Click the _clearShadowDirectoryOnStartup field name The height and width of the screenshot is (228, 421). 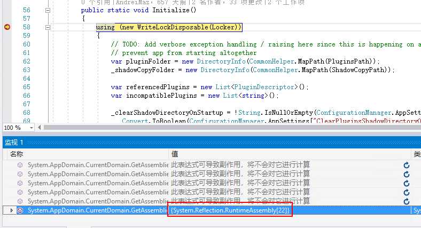pyautogui.click(x=167, y=113)
